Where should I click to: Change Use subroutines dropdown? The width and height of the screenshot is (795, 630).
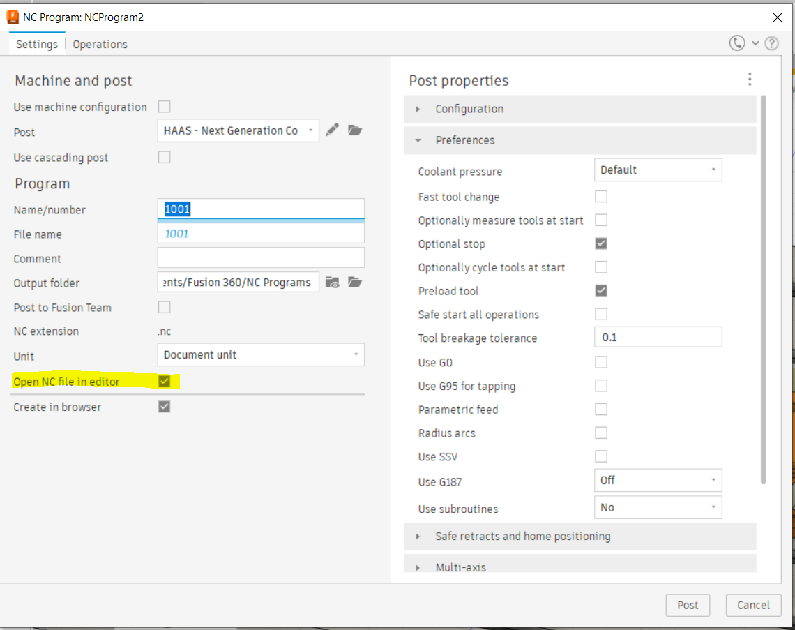[658, 507]
